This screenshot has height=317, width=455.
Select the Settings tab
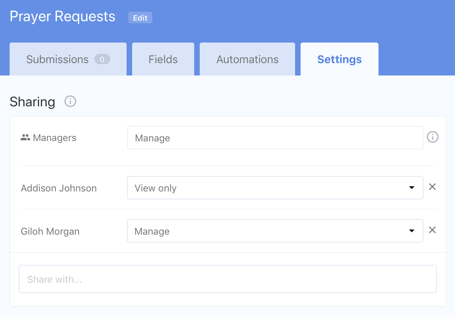339,59
